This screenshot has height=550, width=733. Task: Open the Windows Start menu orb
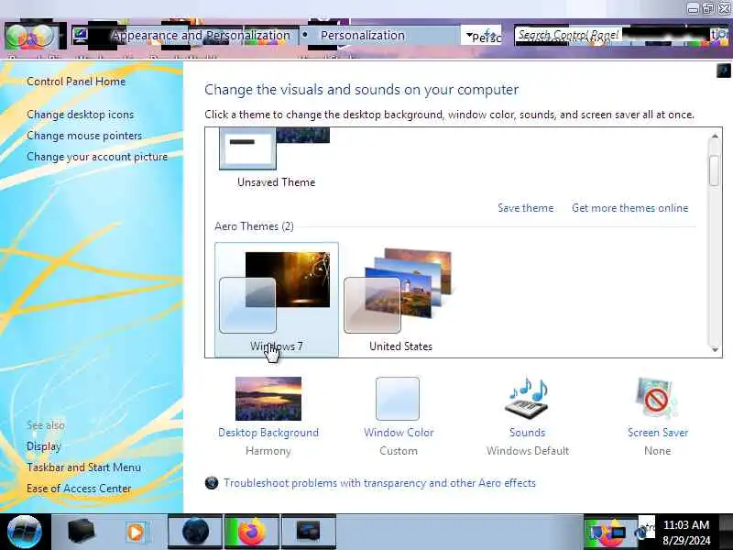(25, 532)
